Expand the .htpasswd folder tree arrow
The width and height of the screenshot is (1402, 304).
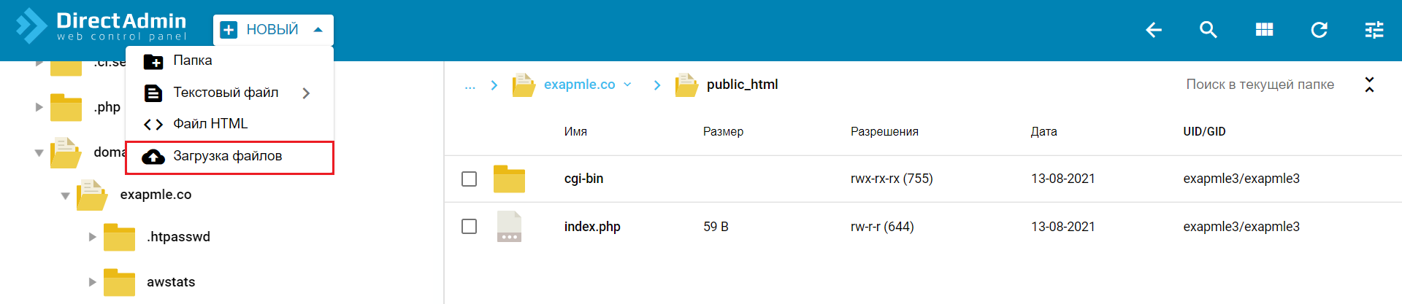(x=92, y=237)
